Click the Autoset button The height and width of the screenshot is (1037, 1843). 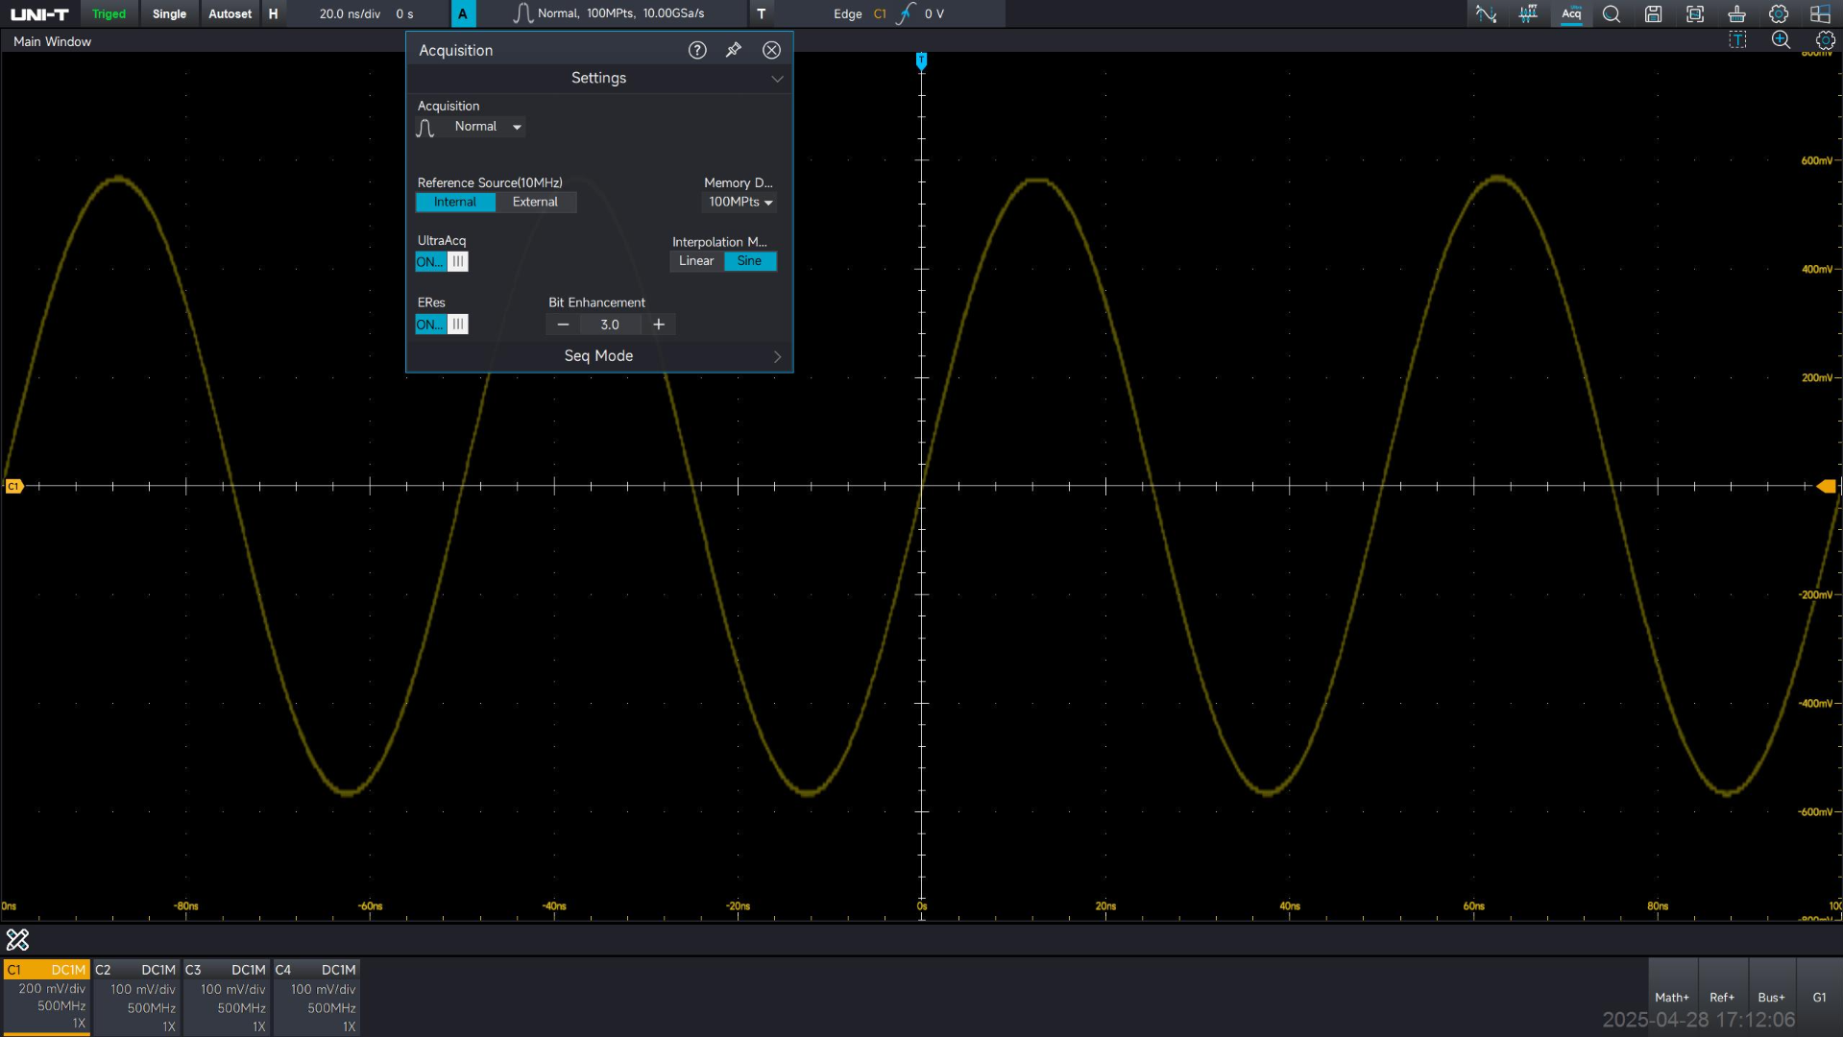tap(230, 13)
